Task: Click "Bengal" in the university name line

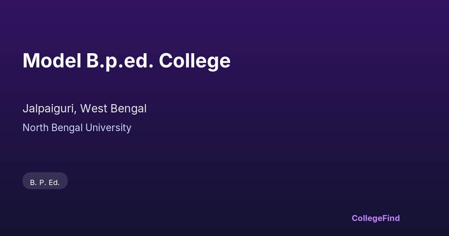Action: (67, 128)
